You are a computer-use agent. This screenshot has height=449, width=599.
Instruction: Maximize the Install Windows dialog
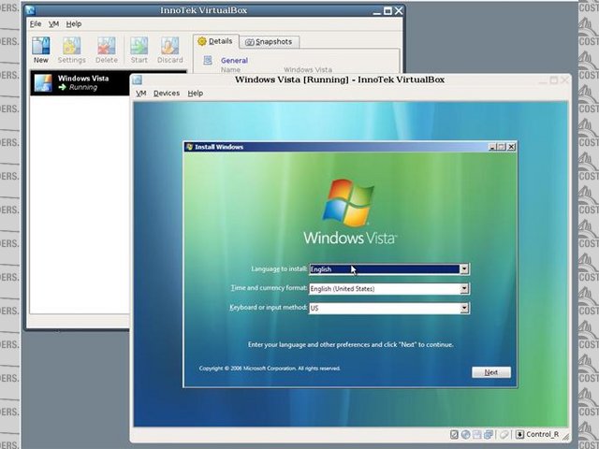(502, 147)
